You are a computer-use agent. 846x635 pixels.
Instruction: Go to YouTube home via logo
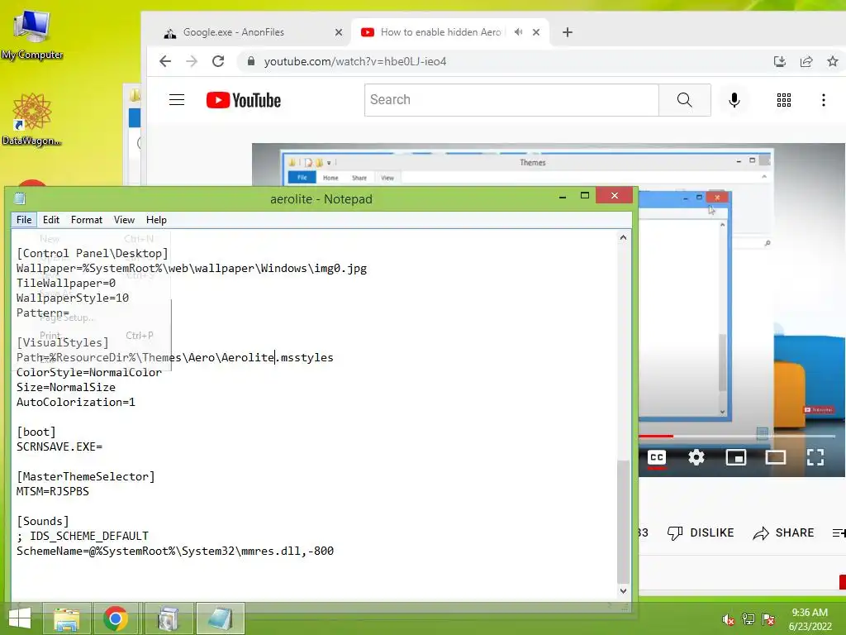coord(244,100)
